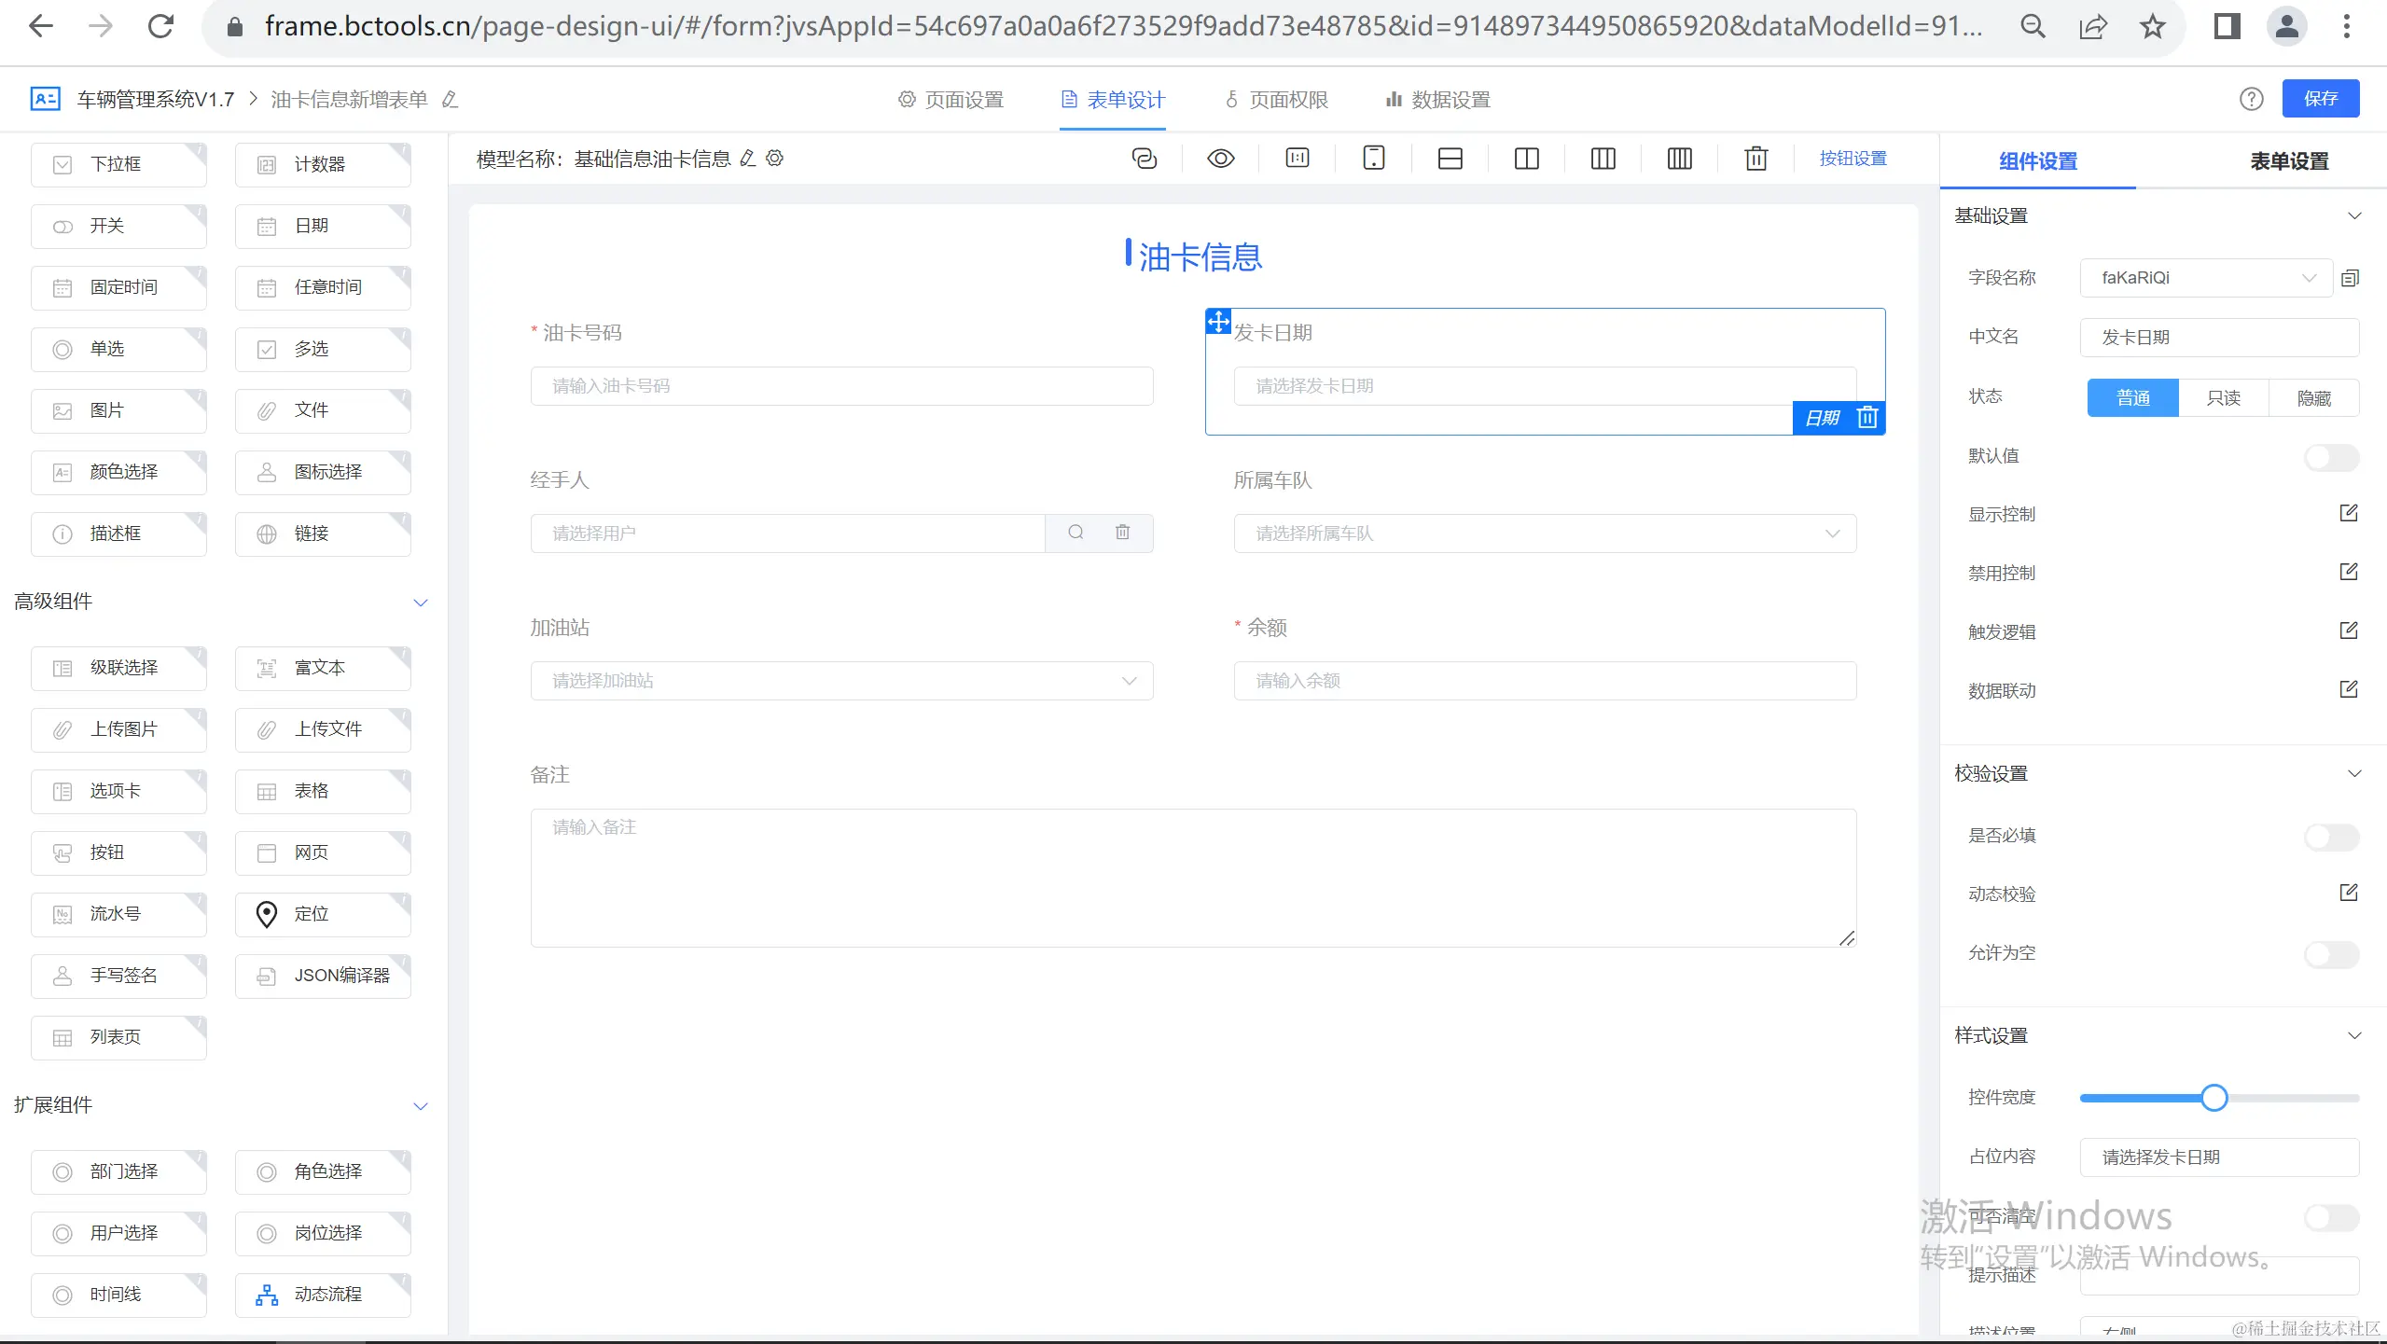Open the 按钮设置 link

pyautogui.click(x=1853, y=159)
